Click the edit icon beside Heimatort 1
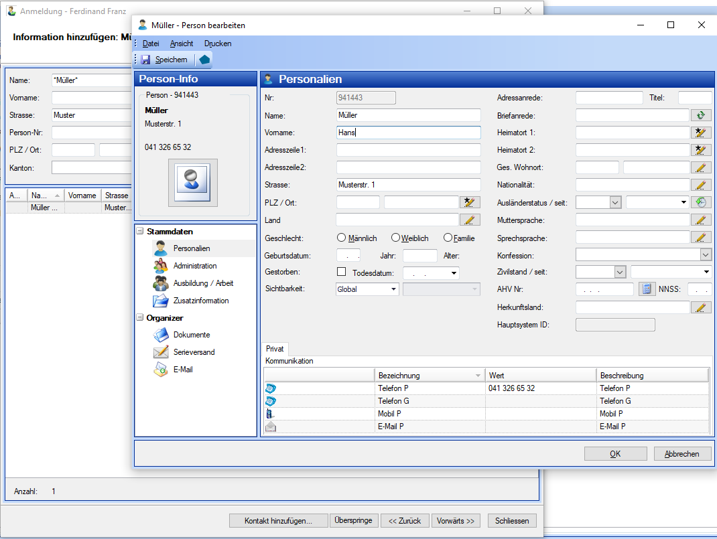Viewport: 717px width, 539px height. click(x=701, y=133)
